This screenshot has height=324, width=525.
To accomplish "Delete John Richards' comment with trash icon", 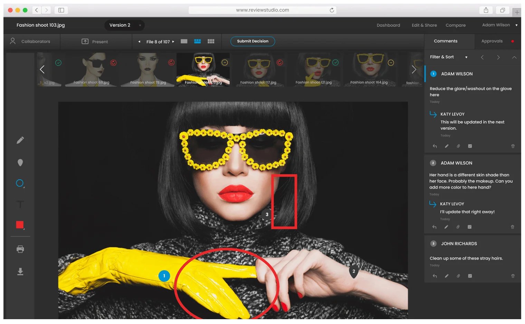I will (513, 276).
